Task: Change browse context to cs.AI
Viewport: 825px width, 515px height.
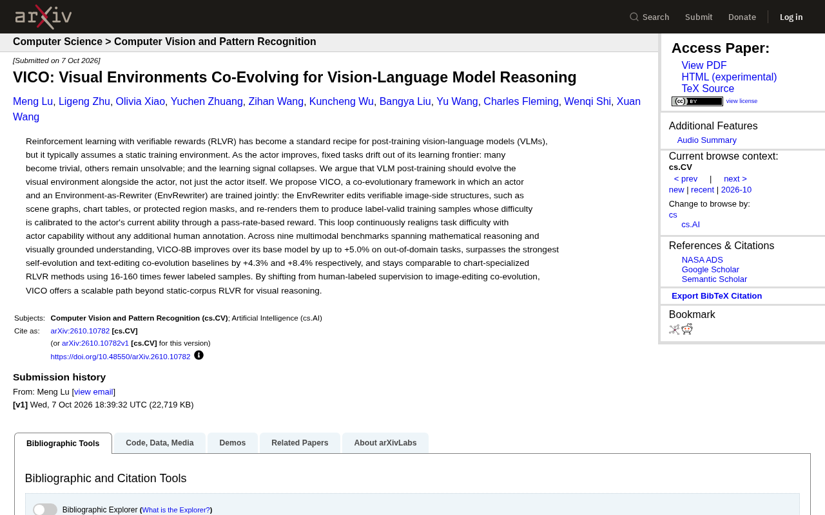Action: tap(691, 225)
